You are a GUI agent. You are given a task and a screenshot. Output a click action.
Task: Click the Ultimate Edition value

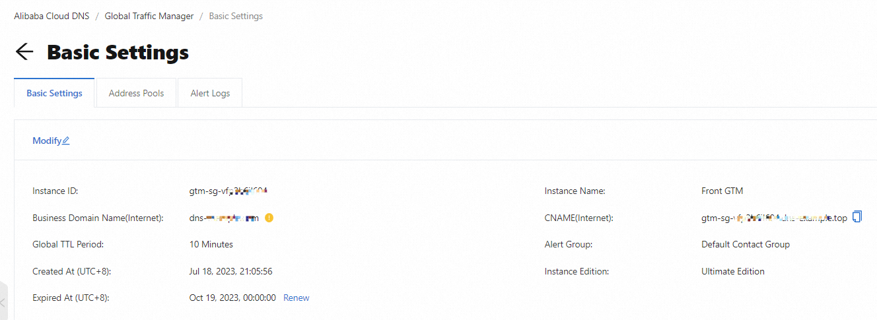click(733, 271)
